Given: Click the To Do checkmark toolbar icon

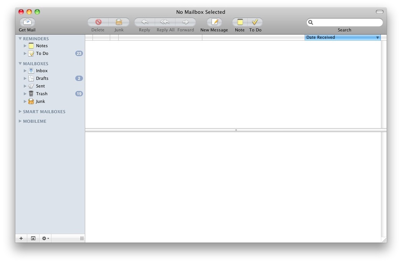Looking at the screenshot, I should coord(255,22).
